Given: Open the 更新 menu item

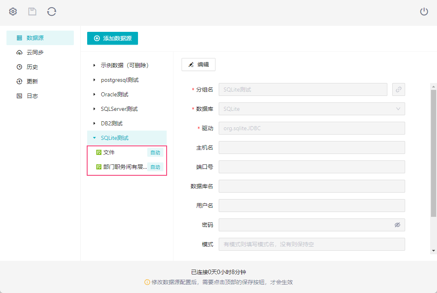Looking at the screenshot, I should [x=40, y=81].
